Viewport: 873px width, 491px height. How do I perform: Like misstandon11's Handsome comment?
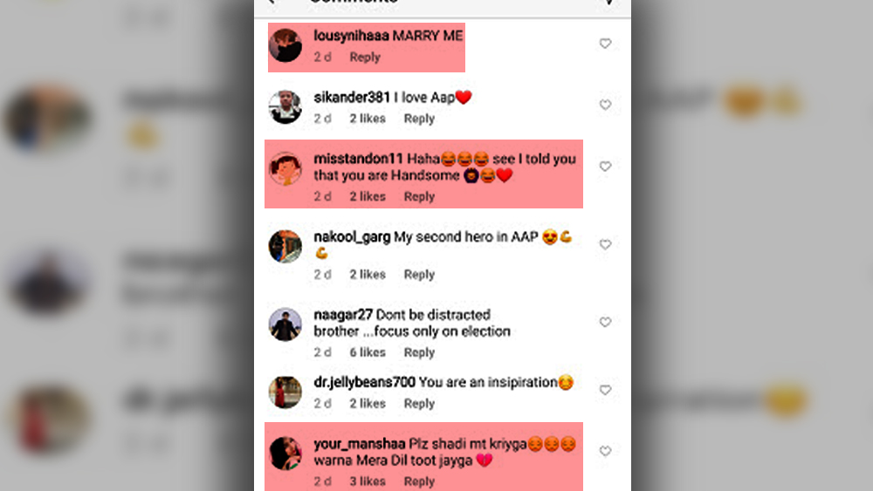[x=605, y=167]
